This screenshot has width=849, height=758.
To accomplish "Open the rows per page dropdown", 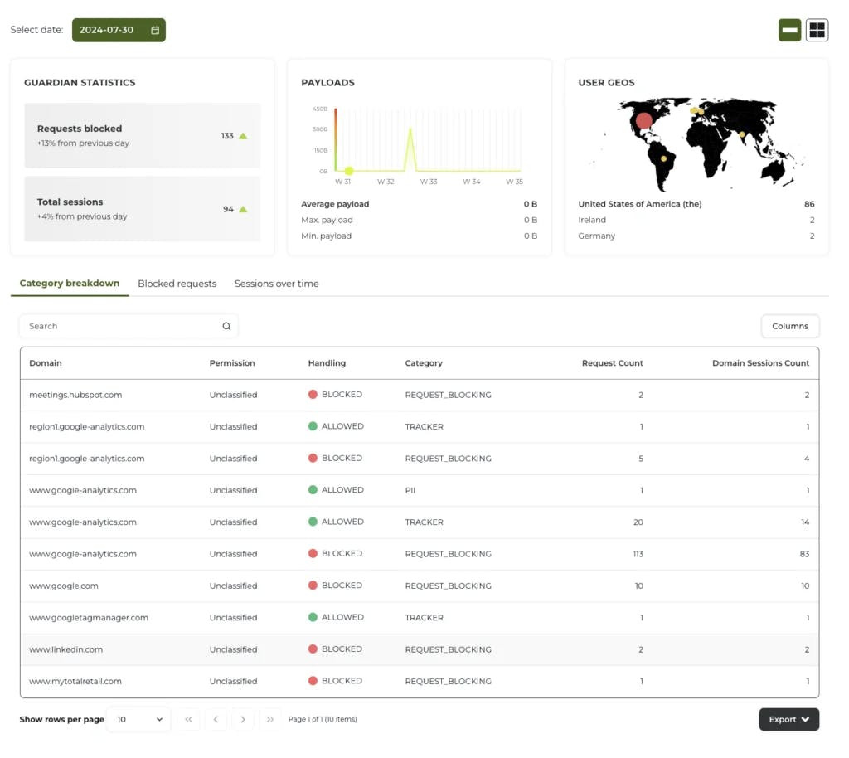I will point(139,720).
